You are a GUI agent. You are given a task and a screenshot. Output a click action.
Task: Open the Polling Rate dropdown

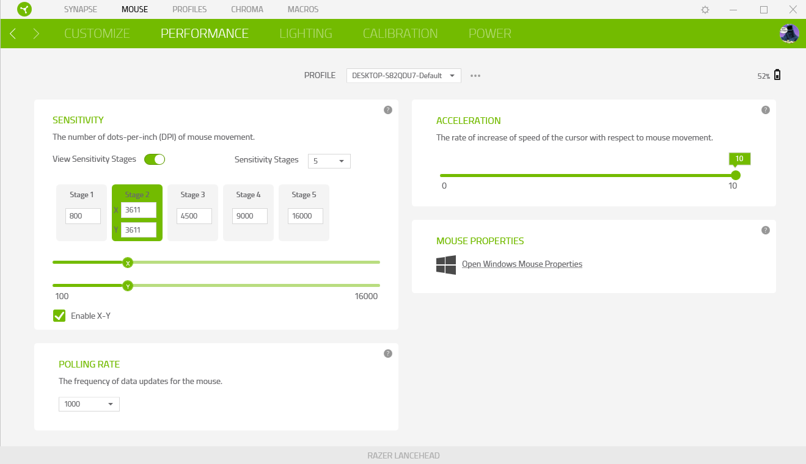(89, 404)
